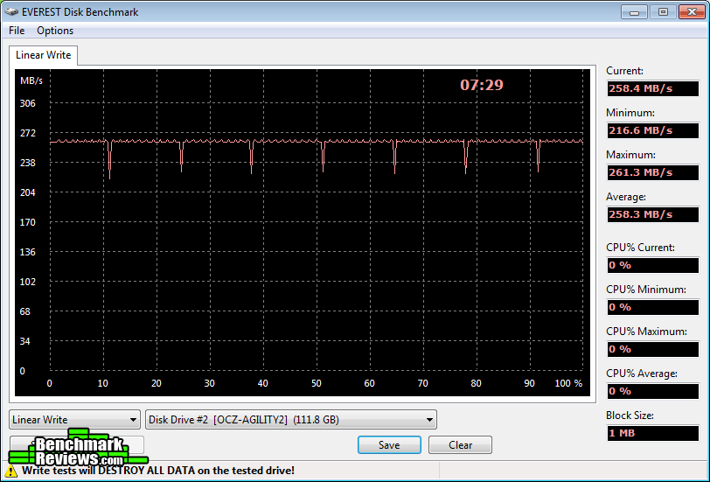Click the 50 label on horizontal axis
This screenshot has height=482, width=710.
pos(316,383)
